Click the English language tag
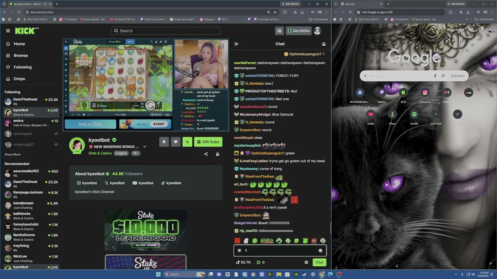 (121, 153)
